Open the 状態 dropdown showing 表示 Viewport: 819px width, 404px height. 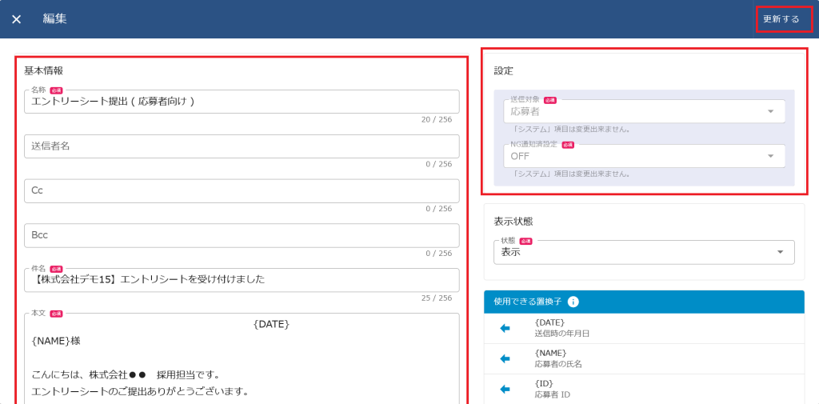[x=643, y=252]
